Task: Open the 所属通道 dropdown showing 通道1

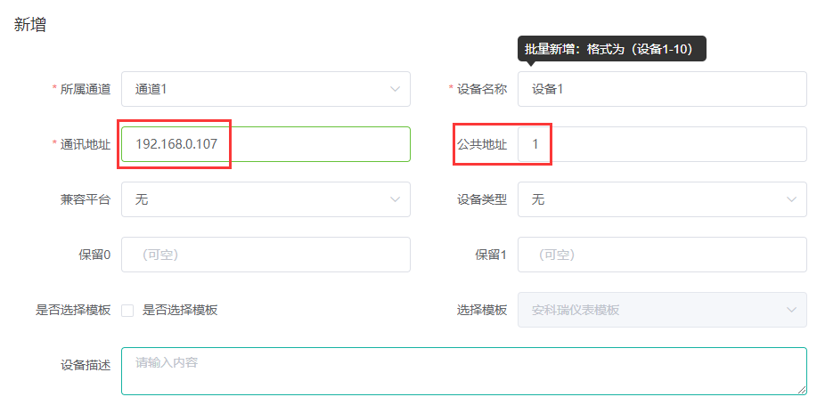Action: point(266,89)
